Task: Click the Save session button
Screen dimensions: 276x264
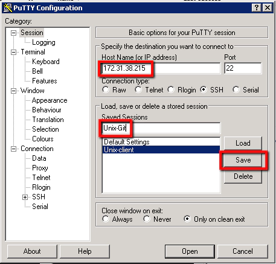Action: coord(243,160)
